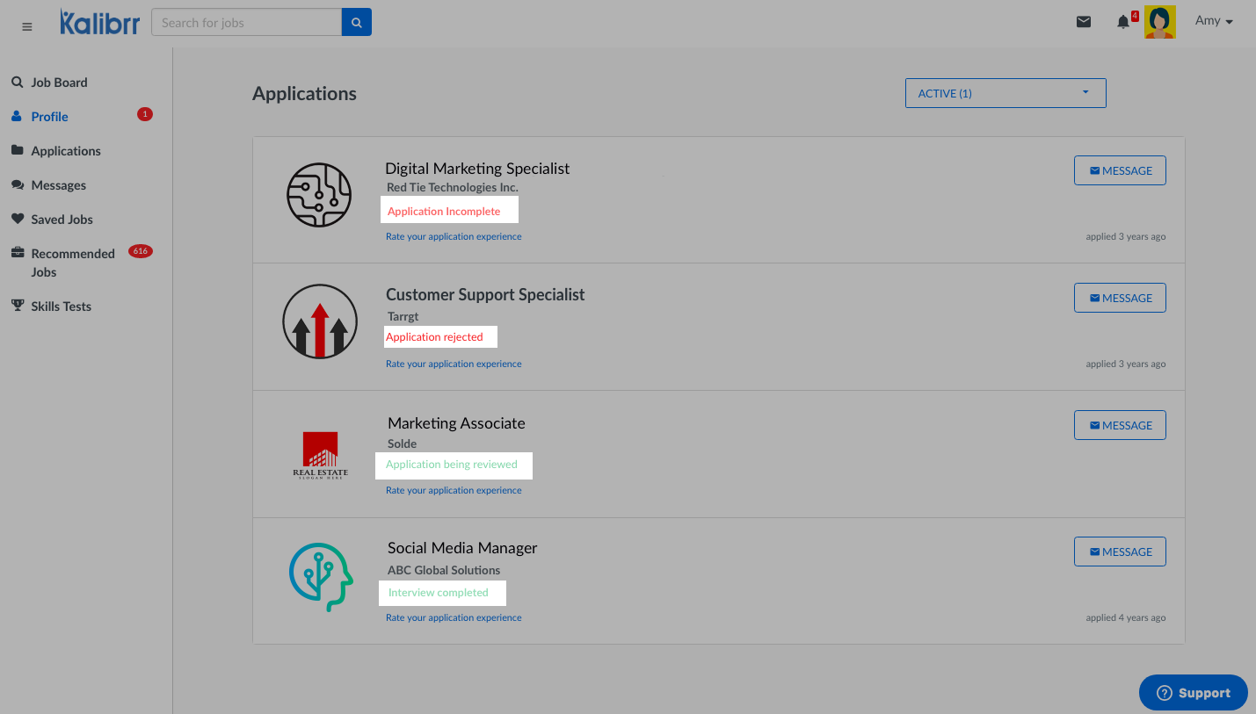Click the Tarrgt company logo
Image resolution: width=1256 pixels, height=714 pixels.
point(320,321)
